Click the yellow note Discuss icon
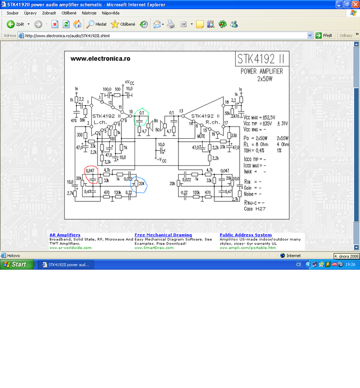360x388 pixels. pos(200,24)
